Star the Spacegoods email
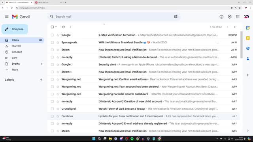Image resolution: width=253 pixels, height=142 pixels. coord(58,43)
